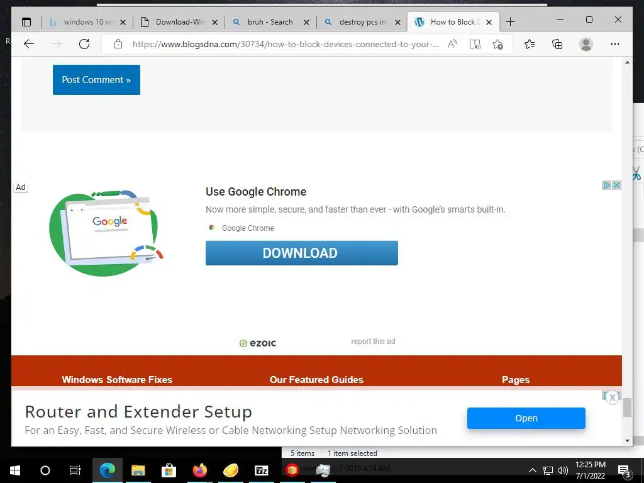Viewport: 644px width, 483px height.
Task: Enter Immersive Reader mode icon
Action: (475, 44)
